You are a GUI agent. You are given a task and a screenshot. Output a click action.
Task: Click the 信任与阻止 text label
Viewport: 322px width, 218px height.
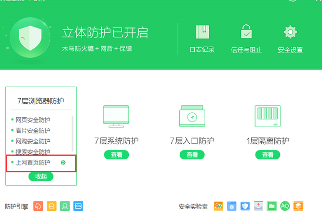(246, 50)
